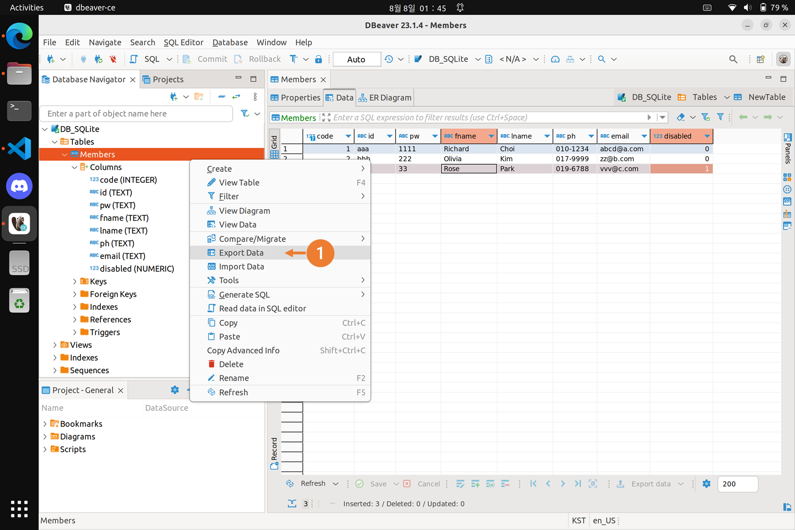Open result set settings gear icon
The width and height of the screenshot is (795, 530).
pos(706,484)
